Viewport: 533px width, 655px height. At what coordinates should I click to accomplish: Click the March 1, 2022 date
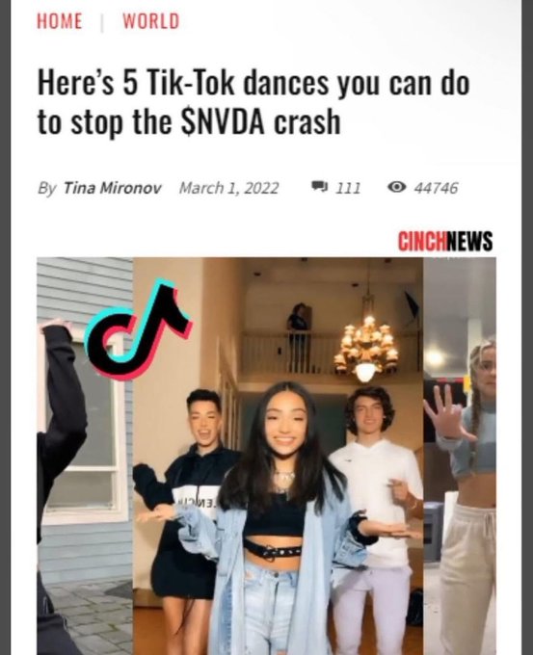tap(228, 188)
